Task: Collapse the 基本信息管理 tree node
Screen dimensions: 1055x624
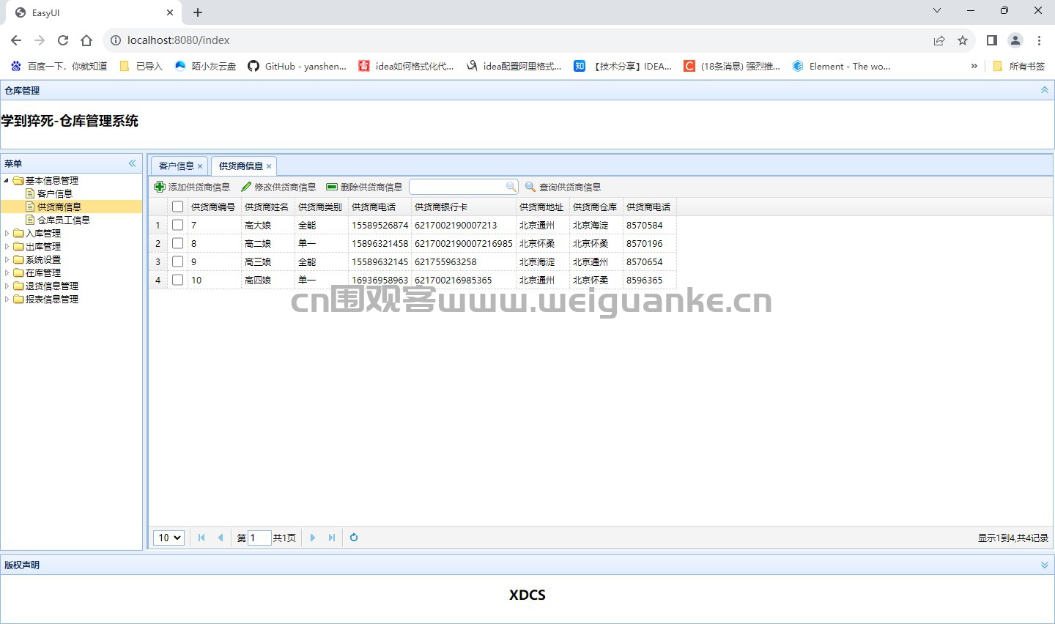Action: point(7,180)
